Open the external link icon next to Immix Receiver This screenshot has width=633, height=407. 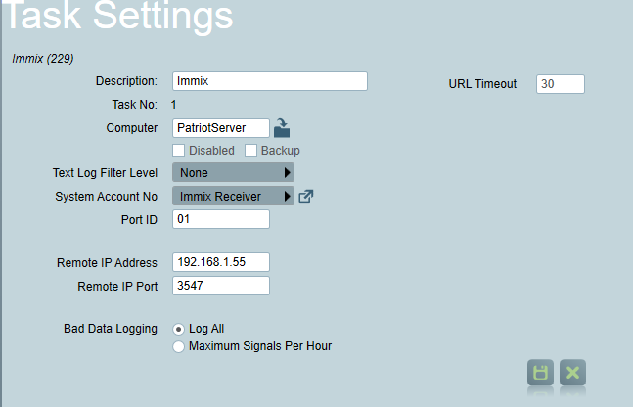[x=305, y=197]
